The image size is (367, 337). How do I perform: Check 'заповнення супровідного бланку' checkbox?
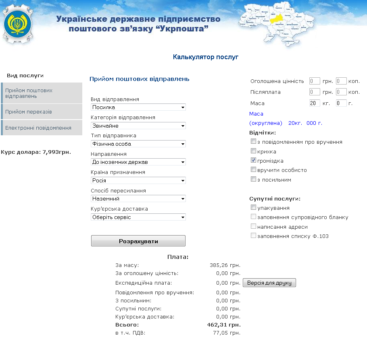pyautogui.click(x=253, y=216)
